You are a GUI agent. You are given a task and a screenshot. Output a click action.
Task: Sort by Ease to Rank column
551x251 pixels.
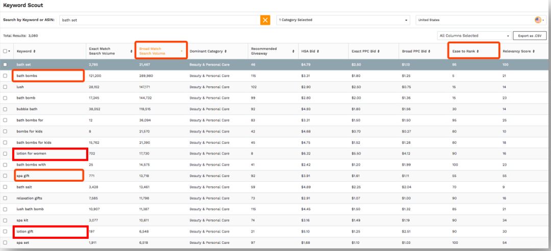tap(472, 52)
